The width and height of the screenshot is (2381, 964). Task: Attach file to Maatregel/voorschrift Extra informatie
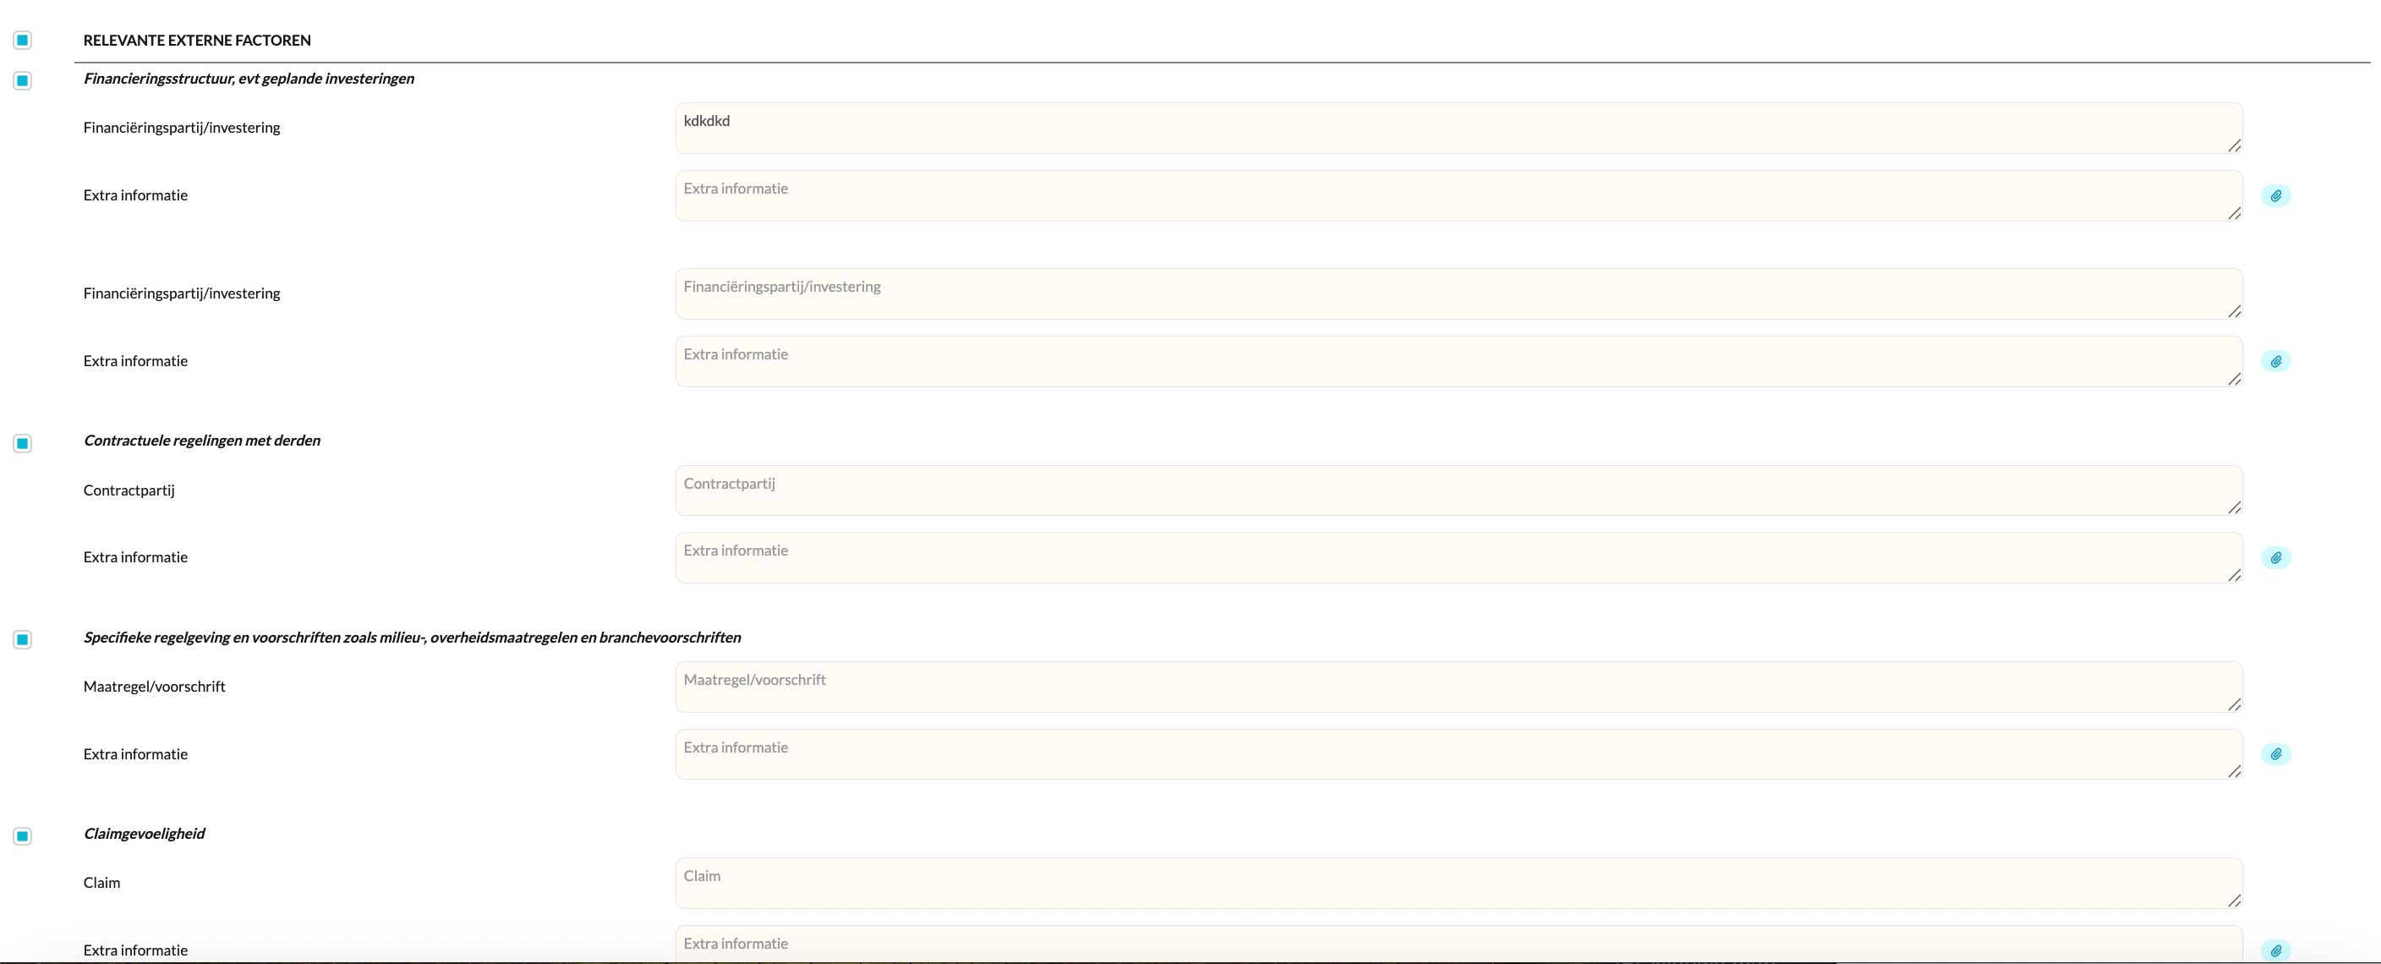[2274, 754]
